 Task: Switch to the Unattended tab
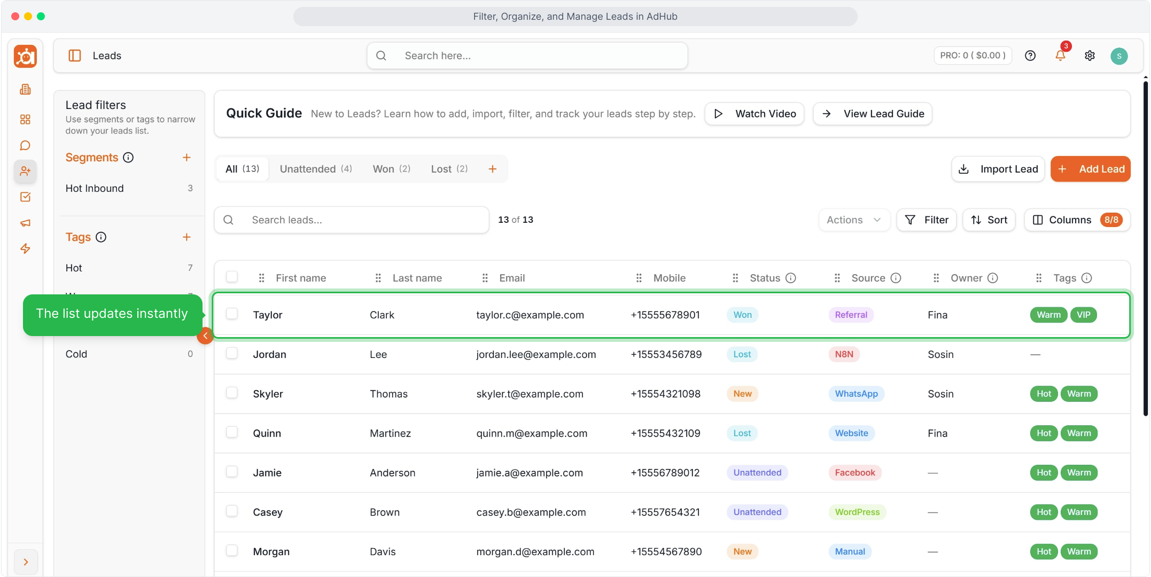(x=316, y=169)
